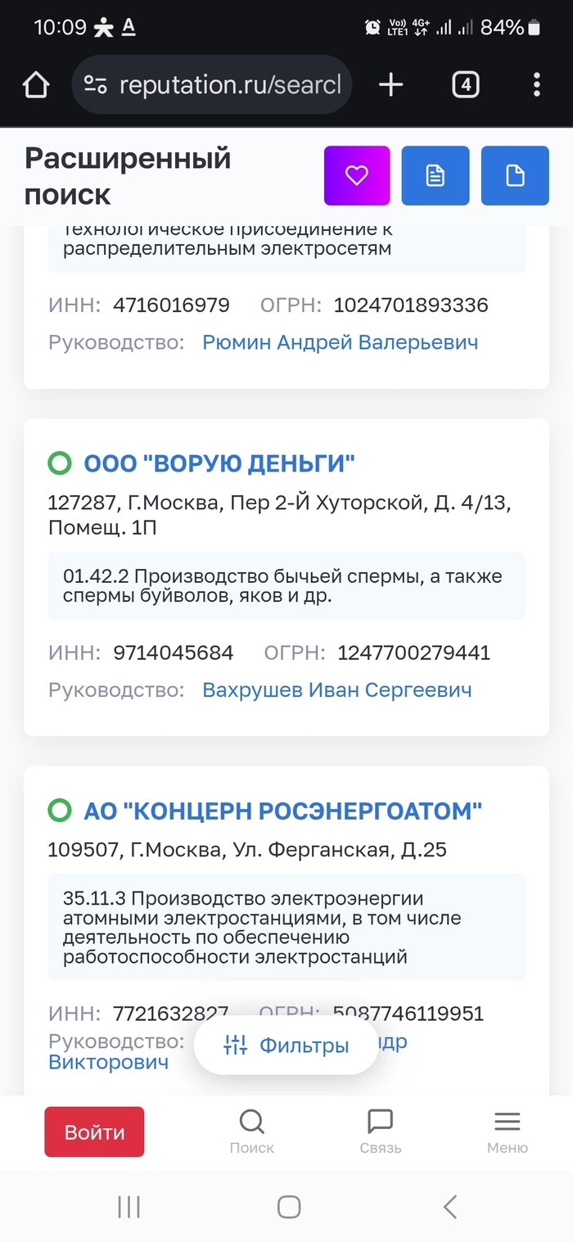573x1242 pixels.
Task: Tap the purple heart favorites button
Action: coord(357,175)
